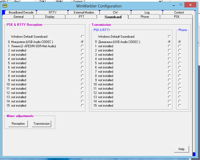This screenshot has width=200, height=160.
Task: Open the Contest tab
Action: click(179, 12)
